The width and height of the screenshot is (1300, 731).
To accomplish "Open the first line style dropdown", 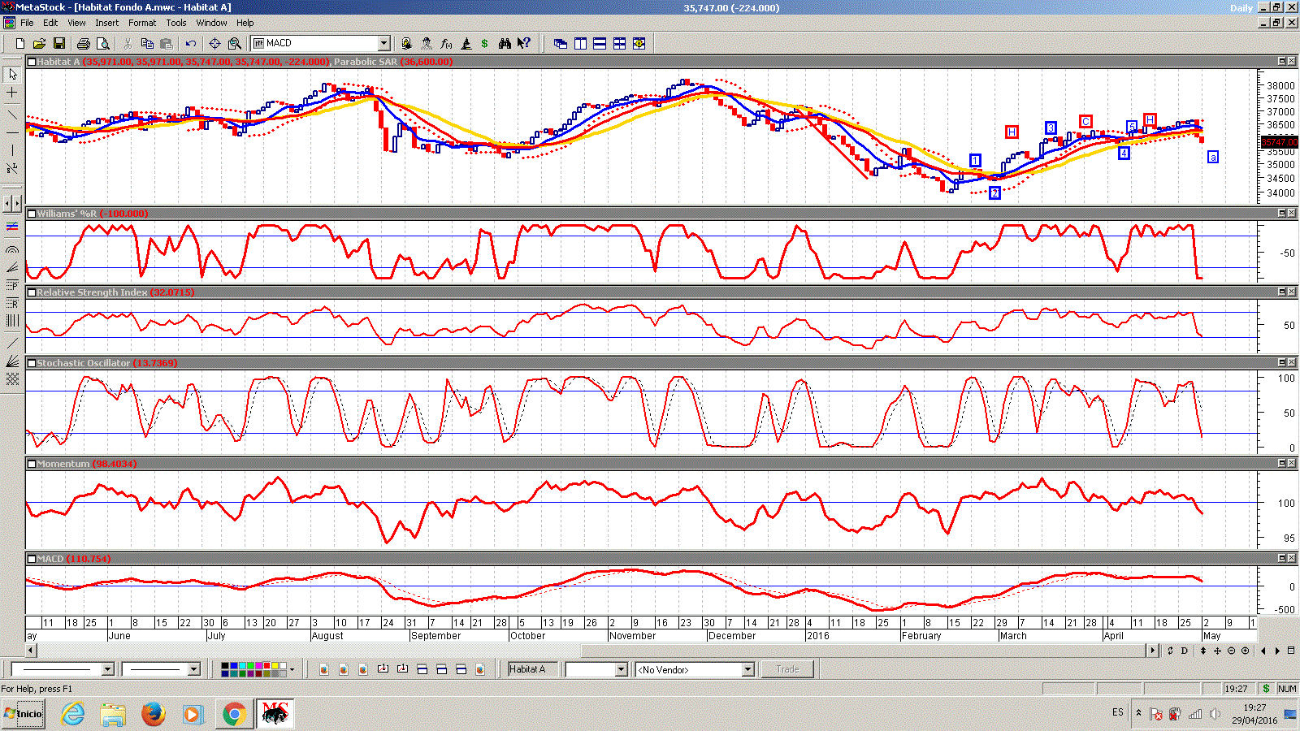I will click(x=107, y=669).
